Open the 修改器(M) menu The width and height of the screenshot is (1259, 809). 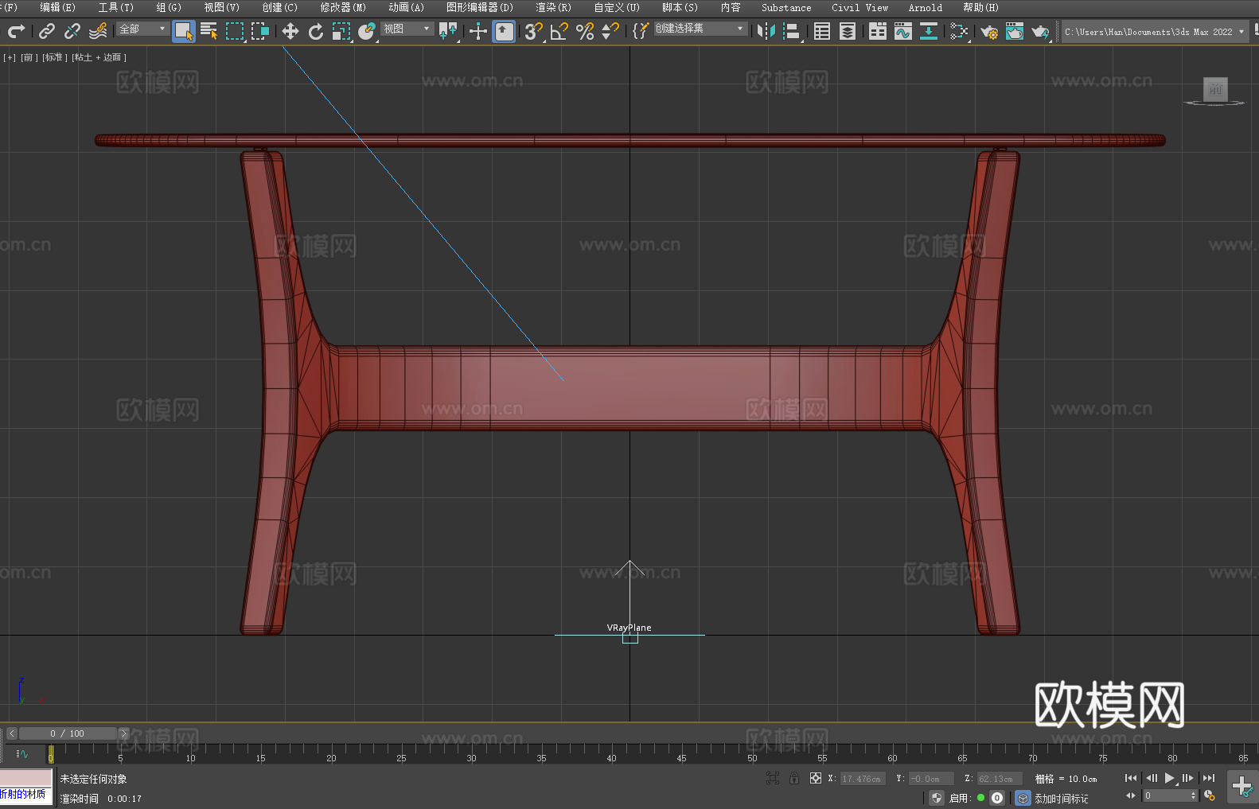(x=343, y=7)
